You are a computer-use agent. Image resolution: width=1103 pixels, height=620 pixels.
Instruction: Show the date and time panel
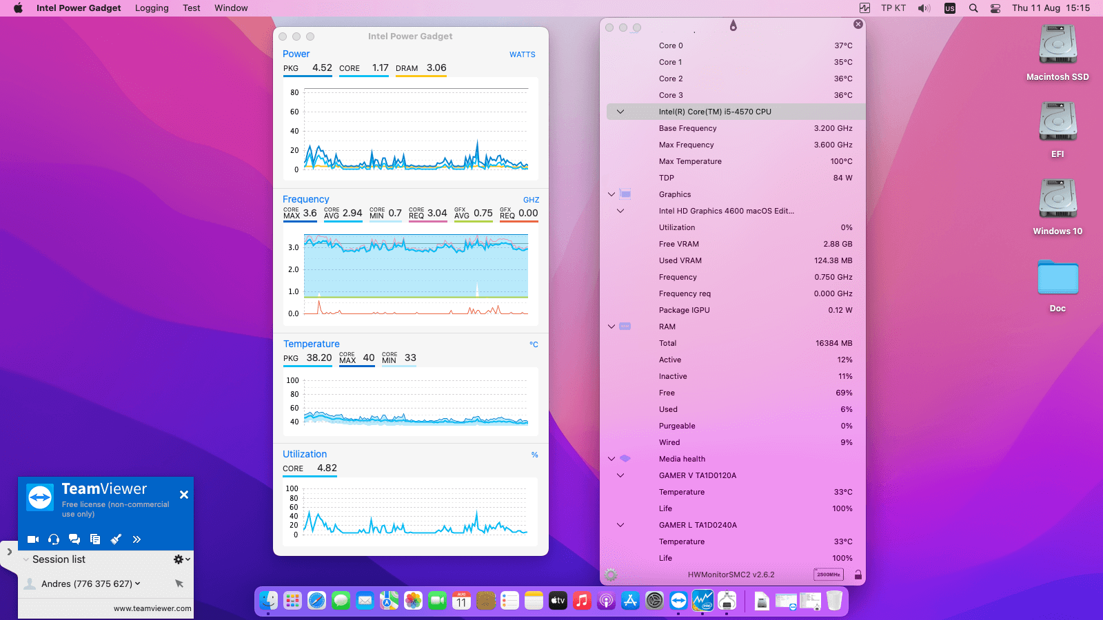pos(1051,8)
